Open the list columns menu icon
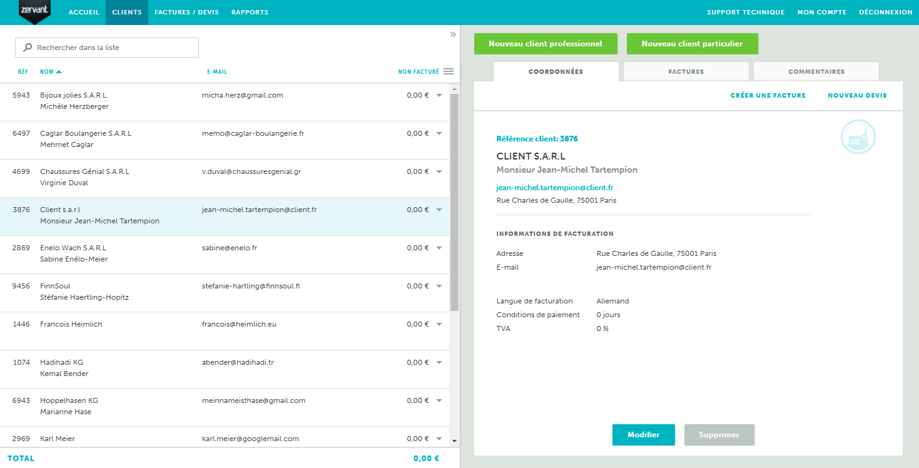The width and height of the screenshot is (919, 468). coord(448,71)
